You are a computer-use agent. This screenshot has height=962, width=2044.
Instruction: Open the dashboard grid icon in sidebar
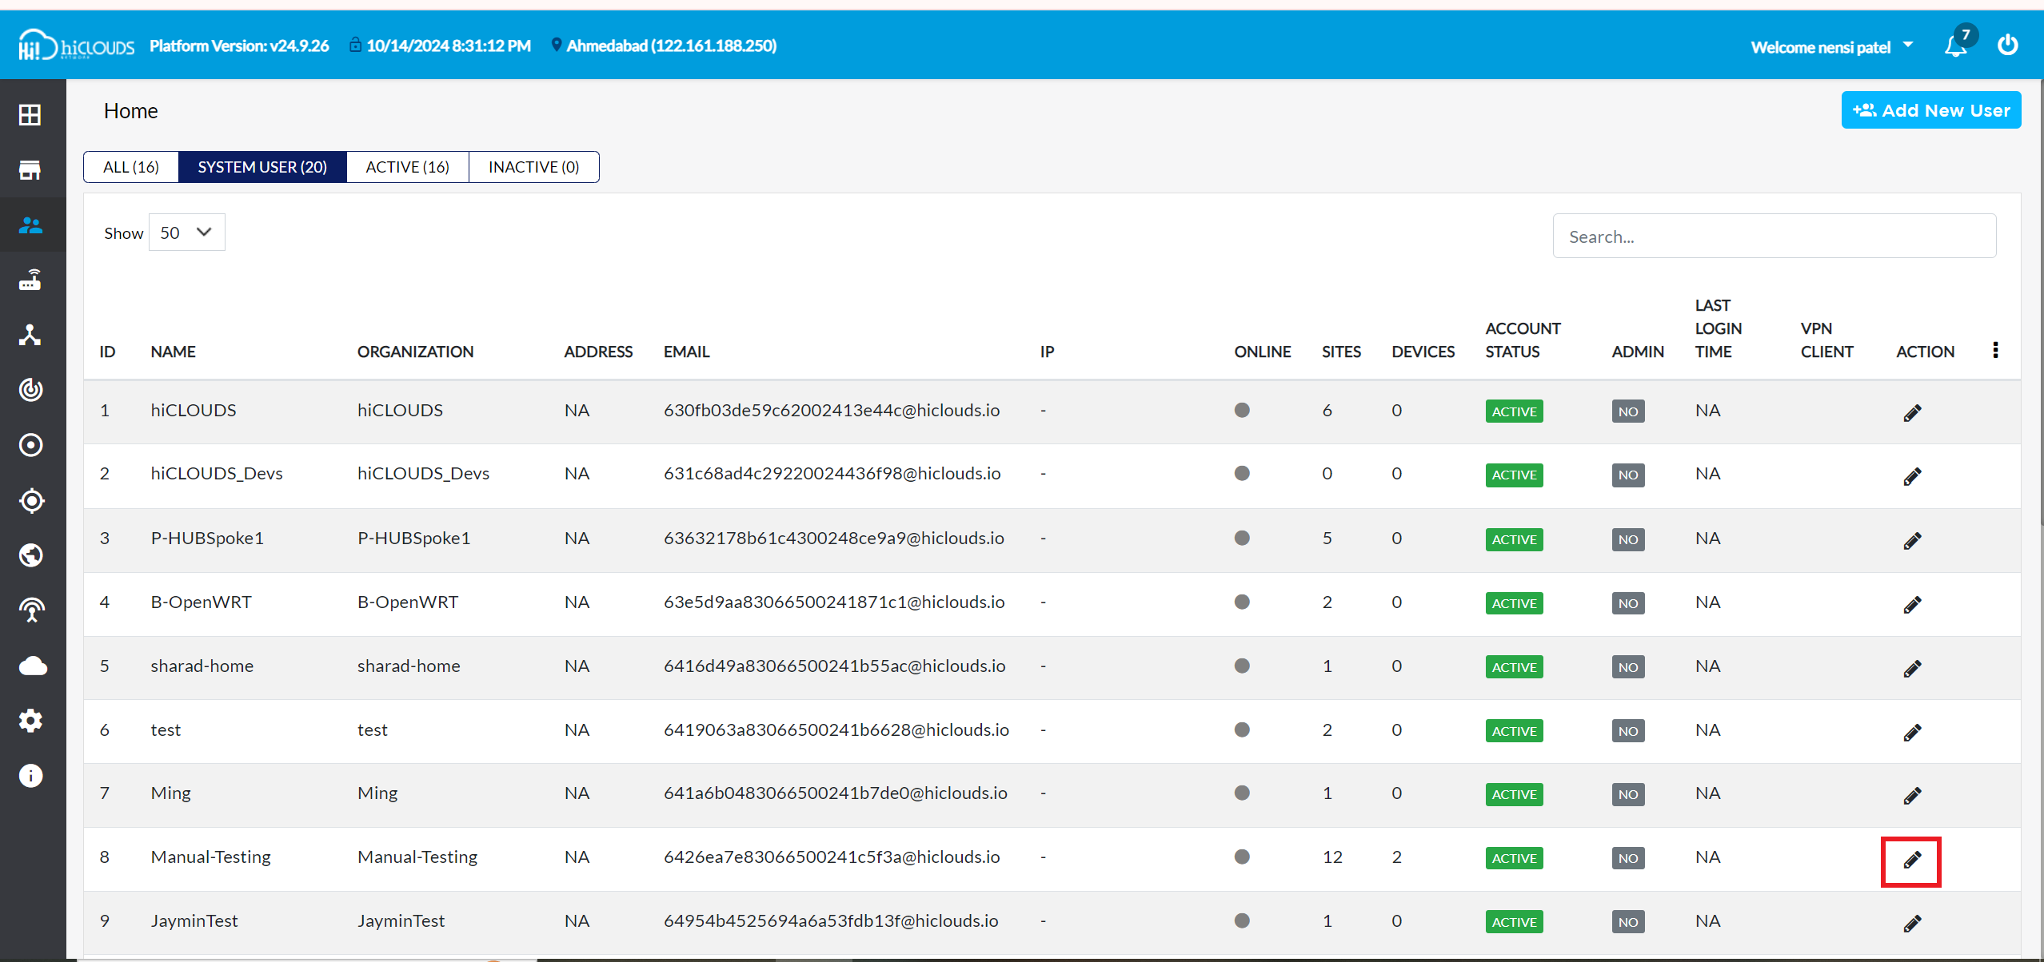coord(30,115)
